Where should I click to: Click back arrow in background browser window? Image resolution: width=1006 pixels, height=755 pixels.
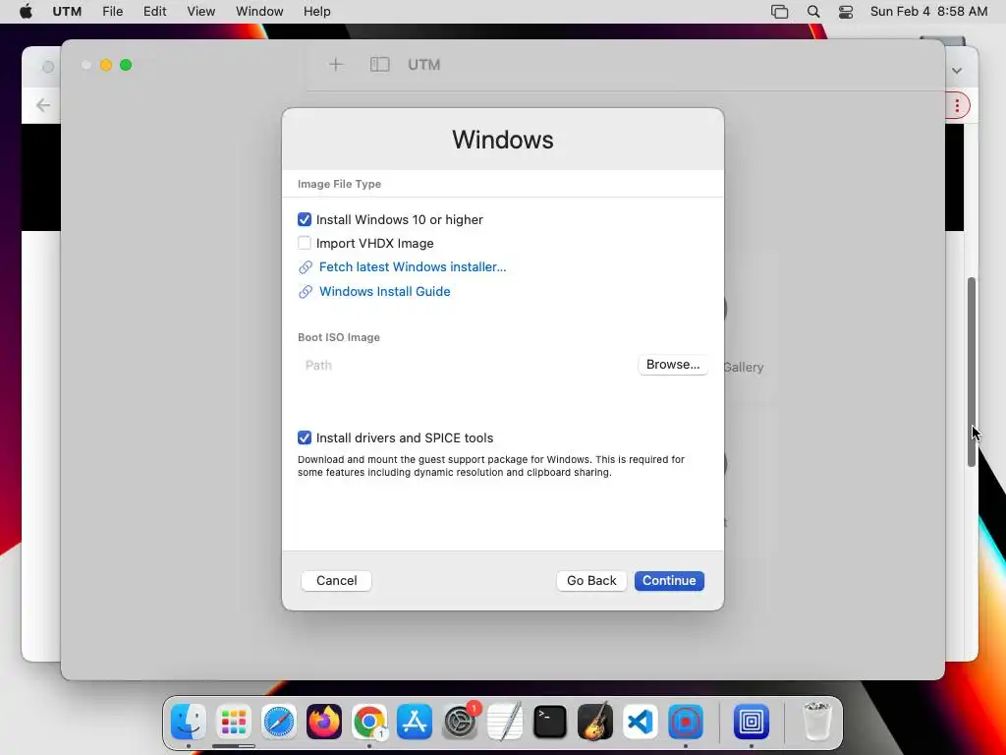(x=43, y=105)
